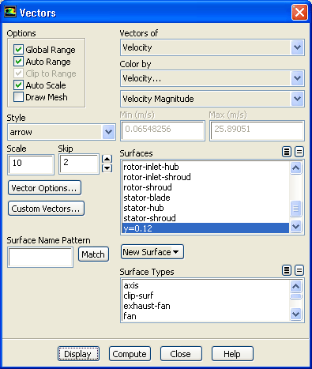Uncheck the Auto Range option
The height and width of the screenshot is (369, 312).
18,62
